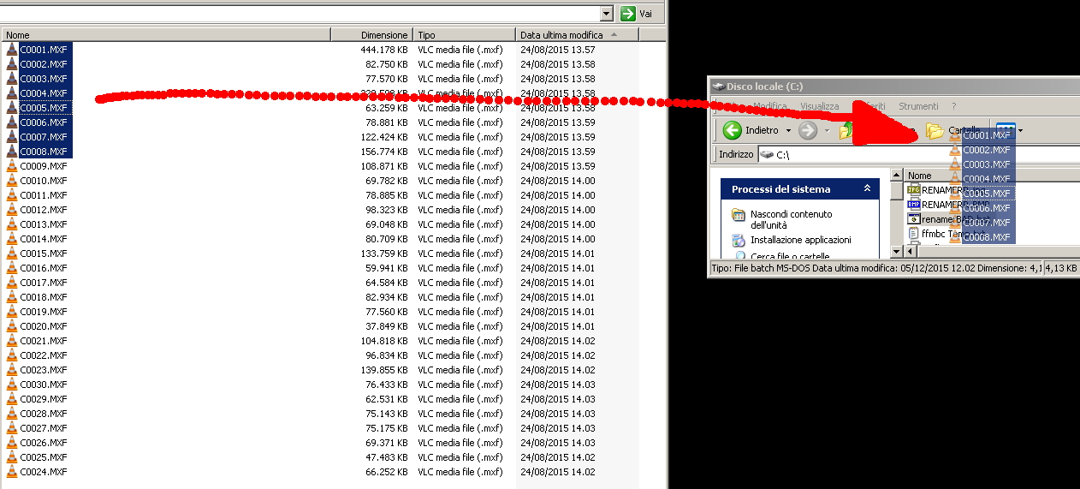The image size is (1080, 489).
Task: Select the cone icon for C0021.MXF
Action: (11, 341)
